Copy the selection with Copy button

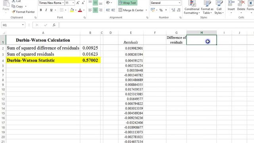(x=17, y=6)
